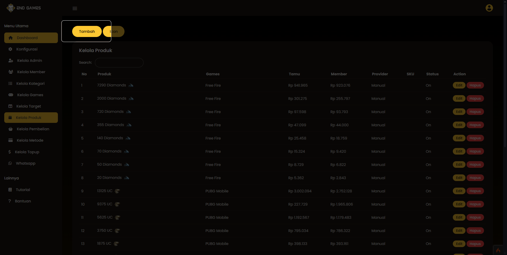The image size is (507, 255).
Task: Click the 140 Diamonds product icon
Action: tap(128, 138)
